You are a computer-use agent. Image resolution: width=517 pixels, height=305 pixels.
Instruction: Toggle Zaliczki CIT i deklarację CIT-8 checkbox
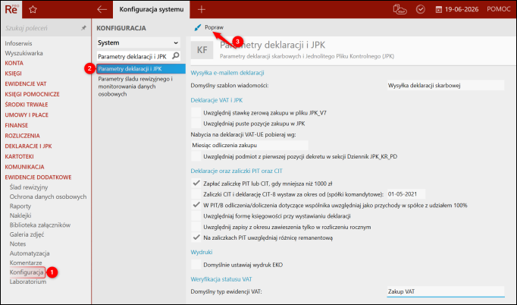pos(196,194)
